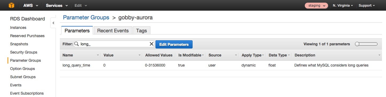Image resolution: width=386 pixels, height=97 pixels.
Task: Open Snapshots in the RDS sidebar
Action: coord(19,44)
